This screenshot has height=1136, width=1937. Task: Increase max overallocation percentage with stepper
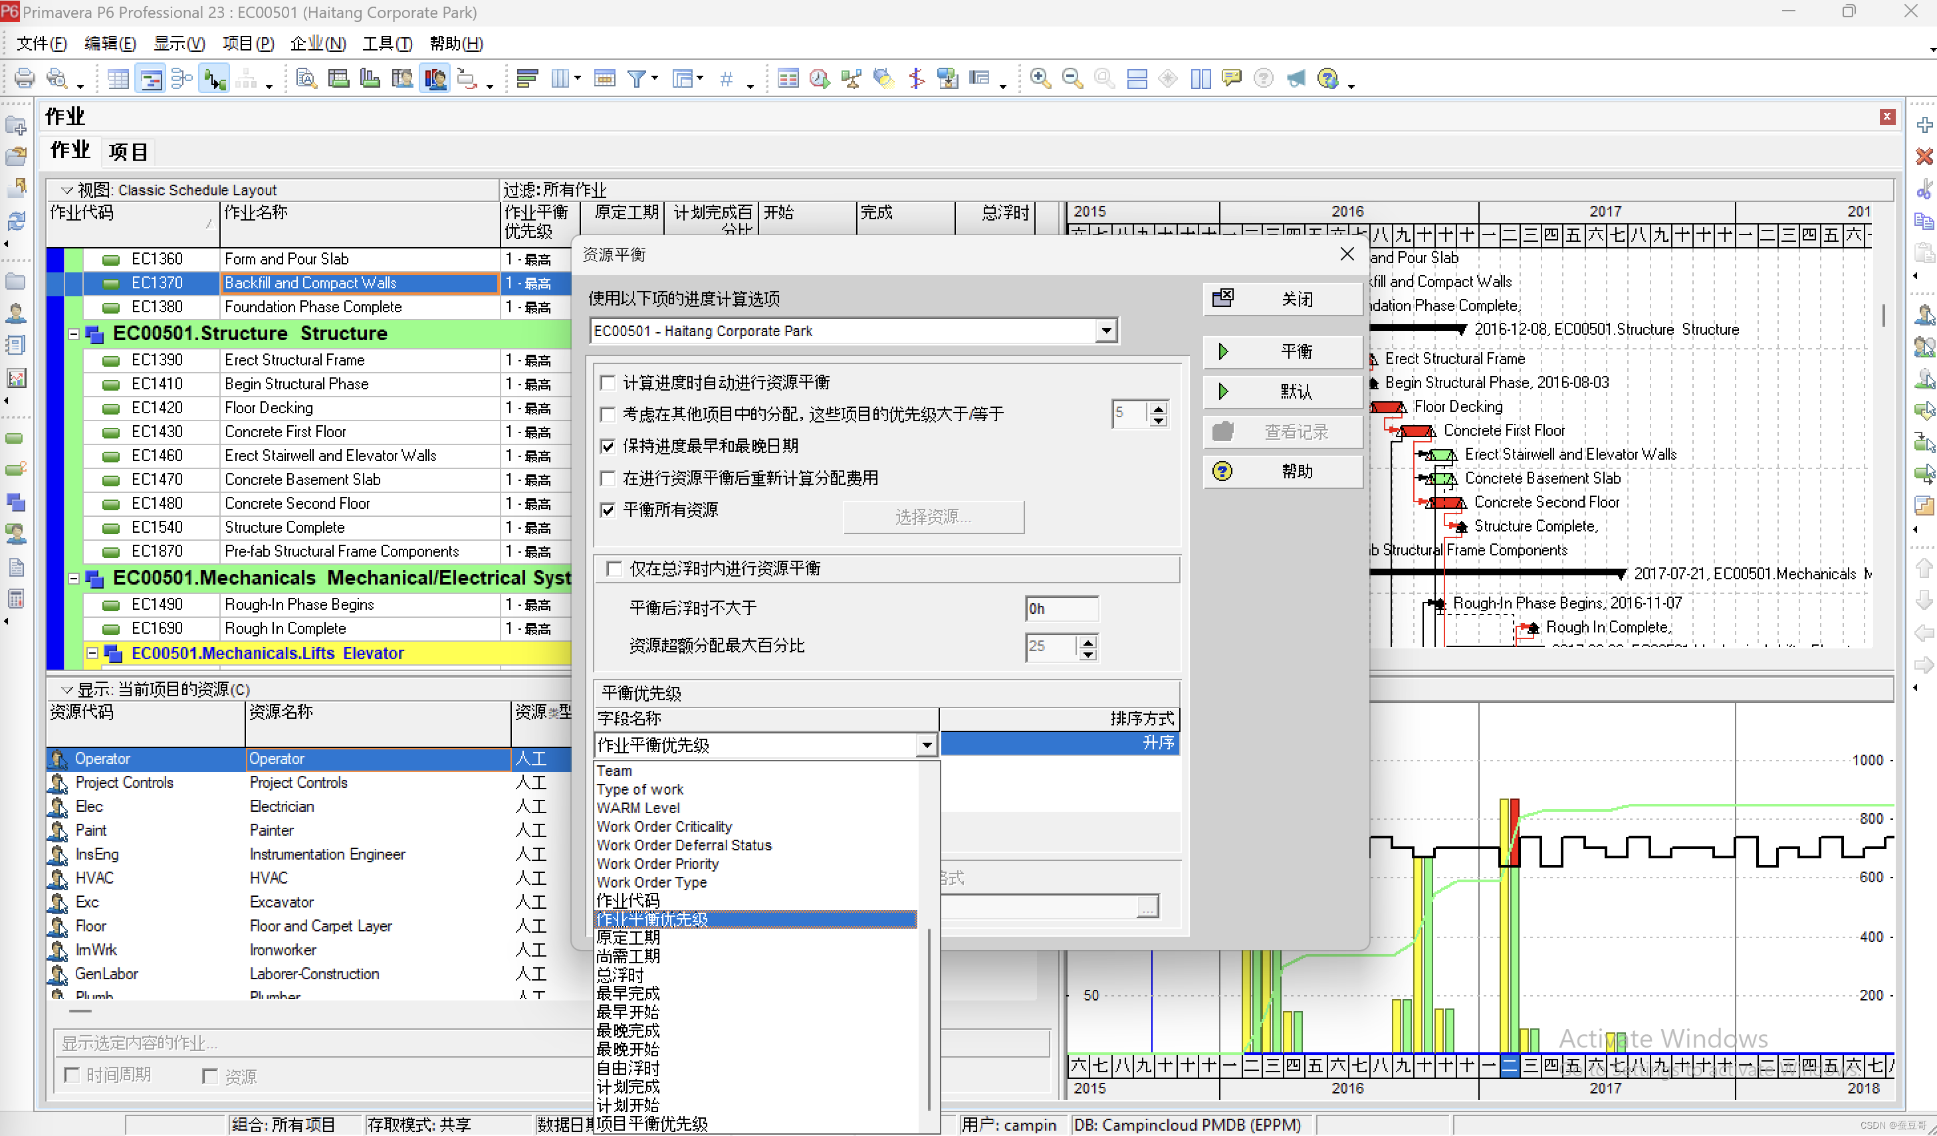(x=1087, y=642)
